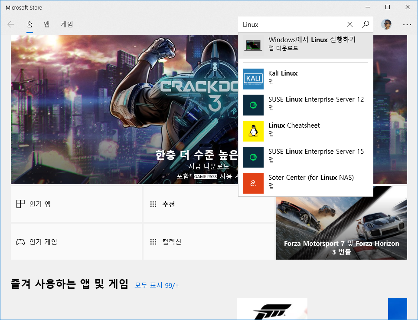Open the 컬렉션 tile
Screen dimensions: 418x320
209,241
